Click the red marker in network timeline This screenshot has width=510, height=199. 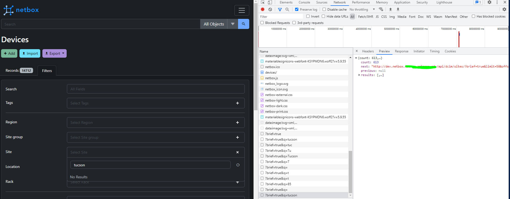coord(459,39)
